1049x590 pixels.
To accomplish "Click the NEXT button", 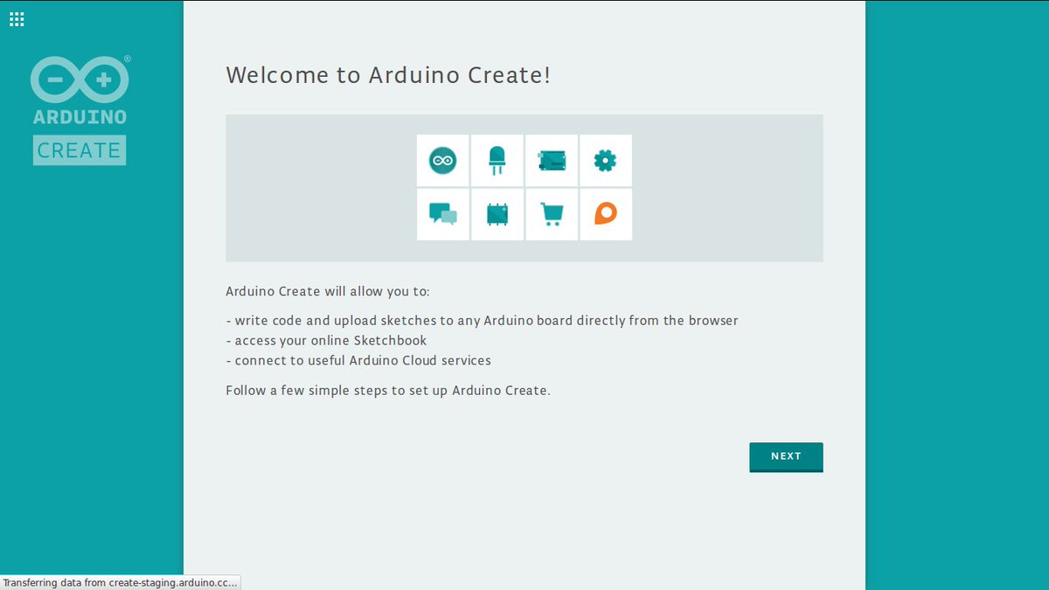I will 786,456.
